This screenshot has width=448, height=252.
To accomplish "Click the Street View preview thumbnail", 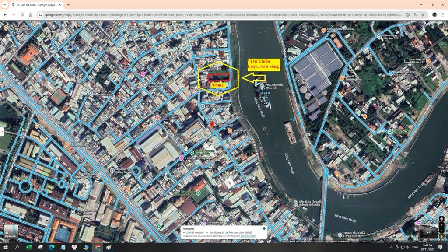I will tap(428, 231).
